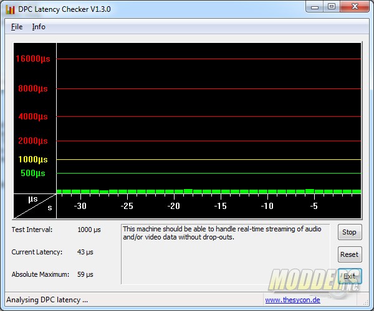This screenshot has height=311, width=374.
Task: Open the Info menu
Action: coord(39,27)
